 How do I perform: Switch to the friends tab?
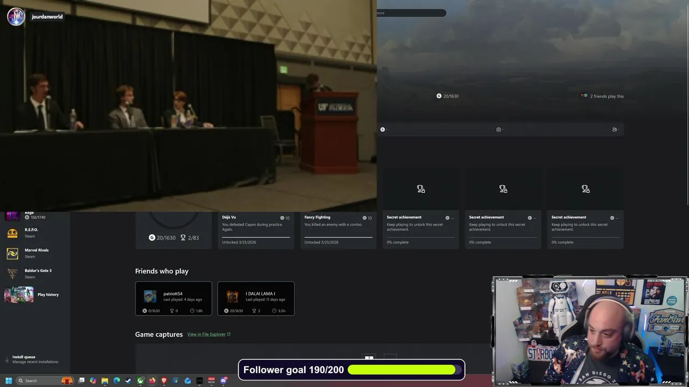(615, 130)
